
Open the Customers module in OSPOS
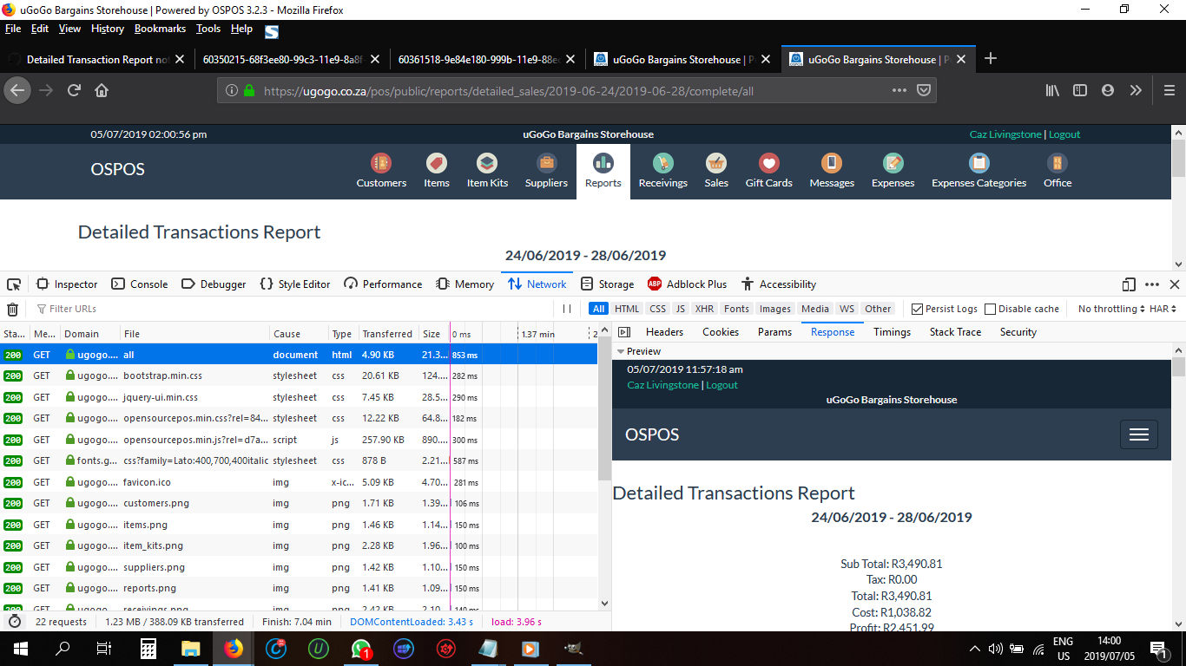point(380,170)
